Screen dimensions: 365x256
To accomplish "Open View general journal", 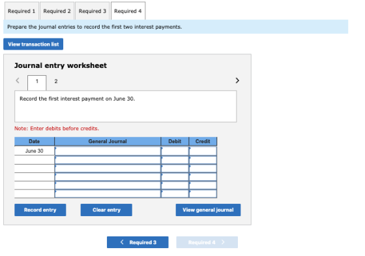I will point(208,210).
